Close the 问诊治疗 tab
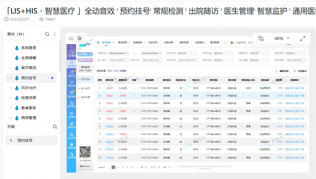The image size is (316, 179). click(160, 42)
